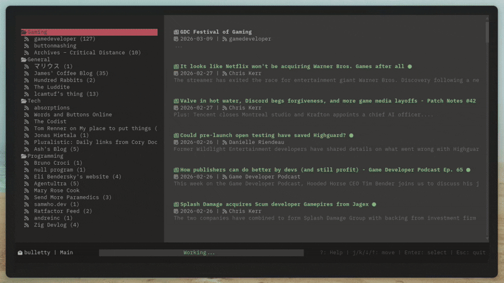
Task: Click unread dot on Splash Damage article
Action: pos(374,204)
